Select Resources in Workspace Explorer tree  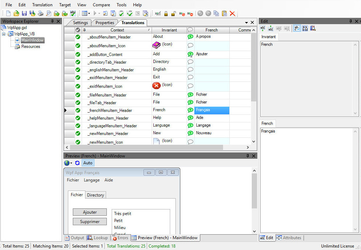coord(30,47)
